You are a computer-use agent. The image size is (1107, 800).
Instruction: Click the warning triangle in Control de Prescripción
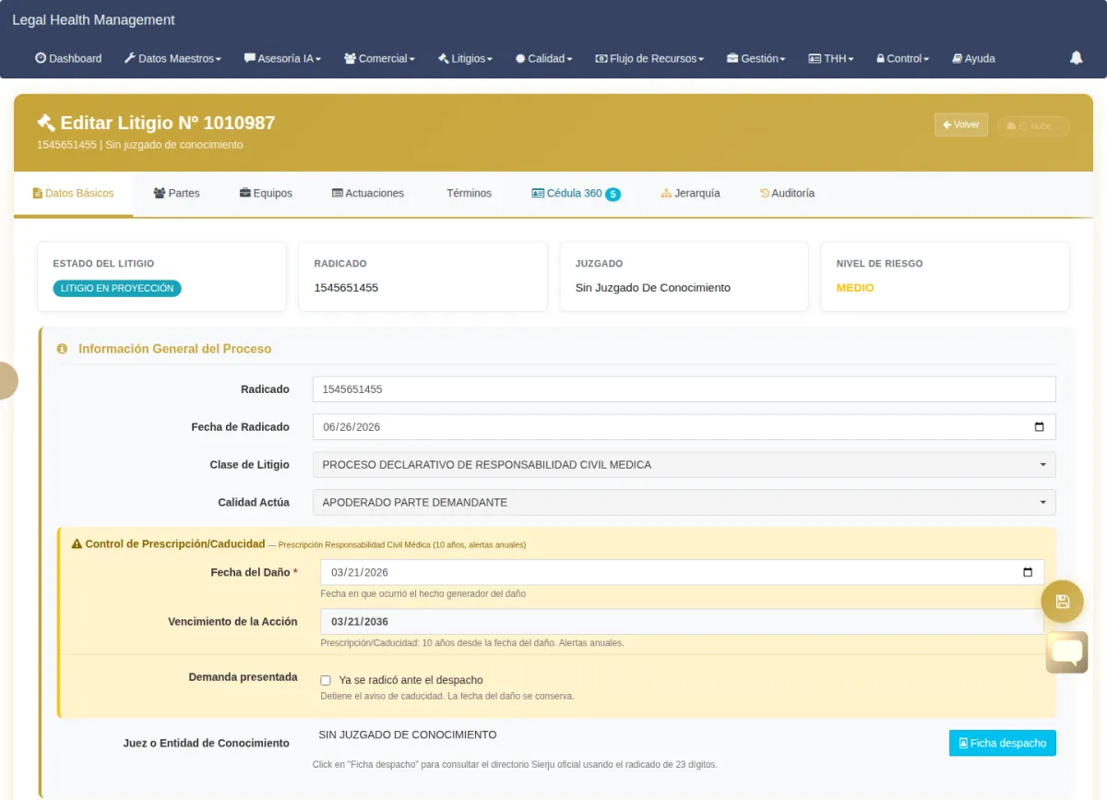(x=77, y=544)
